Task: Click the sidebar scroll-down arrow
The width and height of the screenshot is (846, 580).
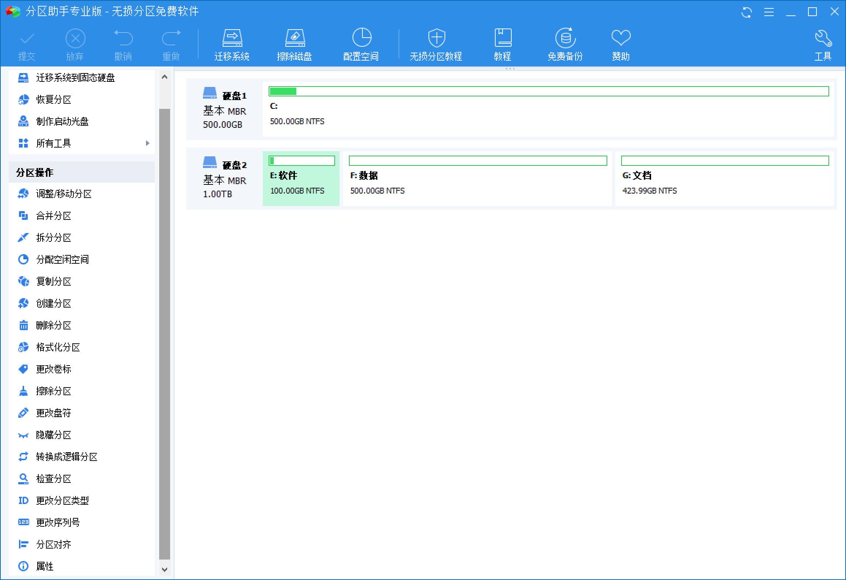Action: (x=165, y=569)
